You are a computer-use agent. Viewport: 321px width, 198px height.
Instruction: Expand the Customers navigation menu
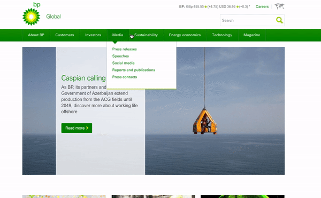coord(65,35)
